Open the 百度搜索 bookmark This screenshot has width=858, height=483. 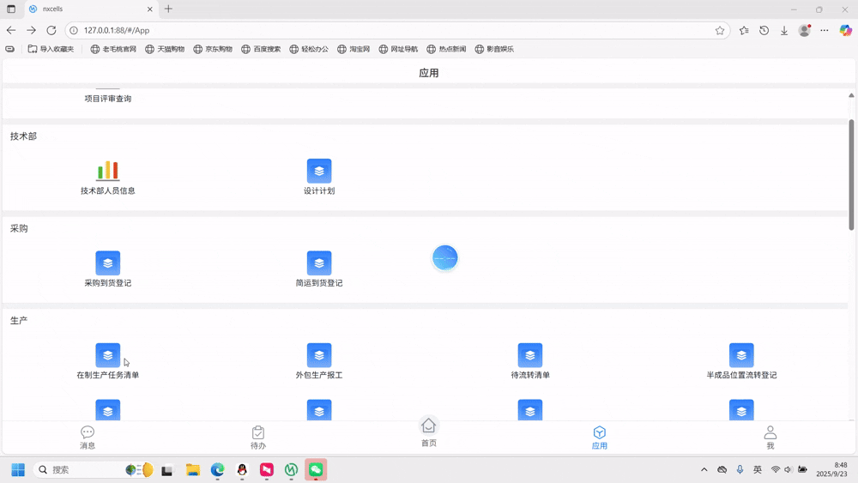coord(261,49)
